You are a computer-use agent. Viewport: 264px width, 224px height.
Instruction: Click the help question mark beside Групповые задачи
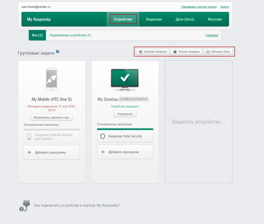[58, 52]
